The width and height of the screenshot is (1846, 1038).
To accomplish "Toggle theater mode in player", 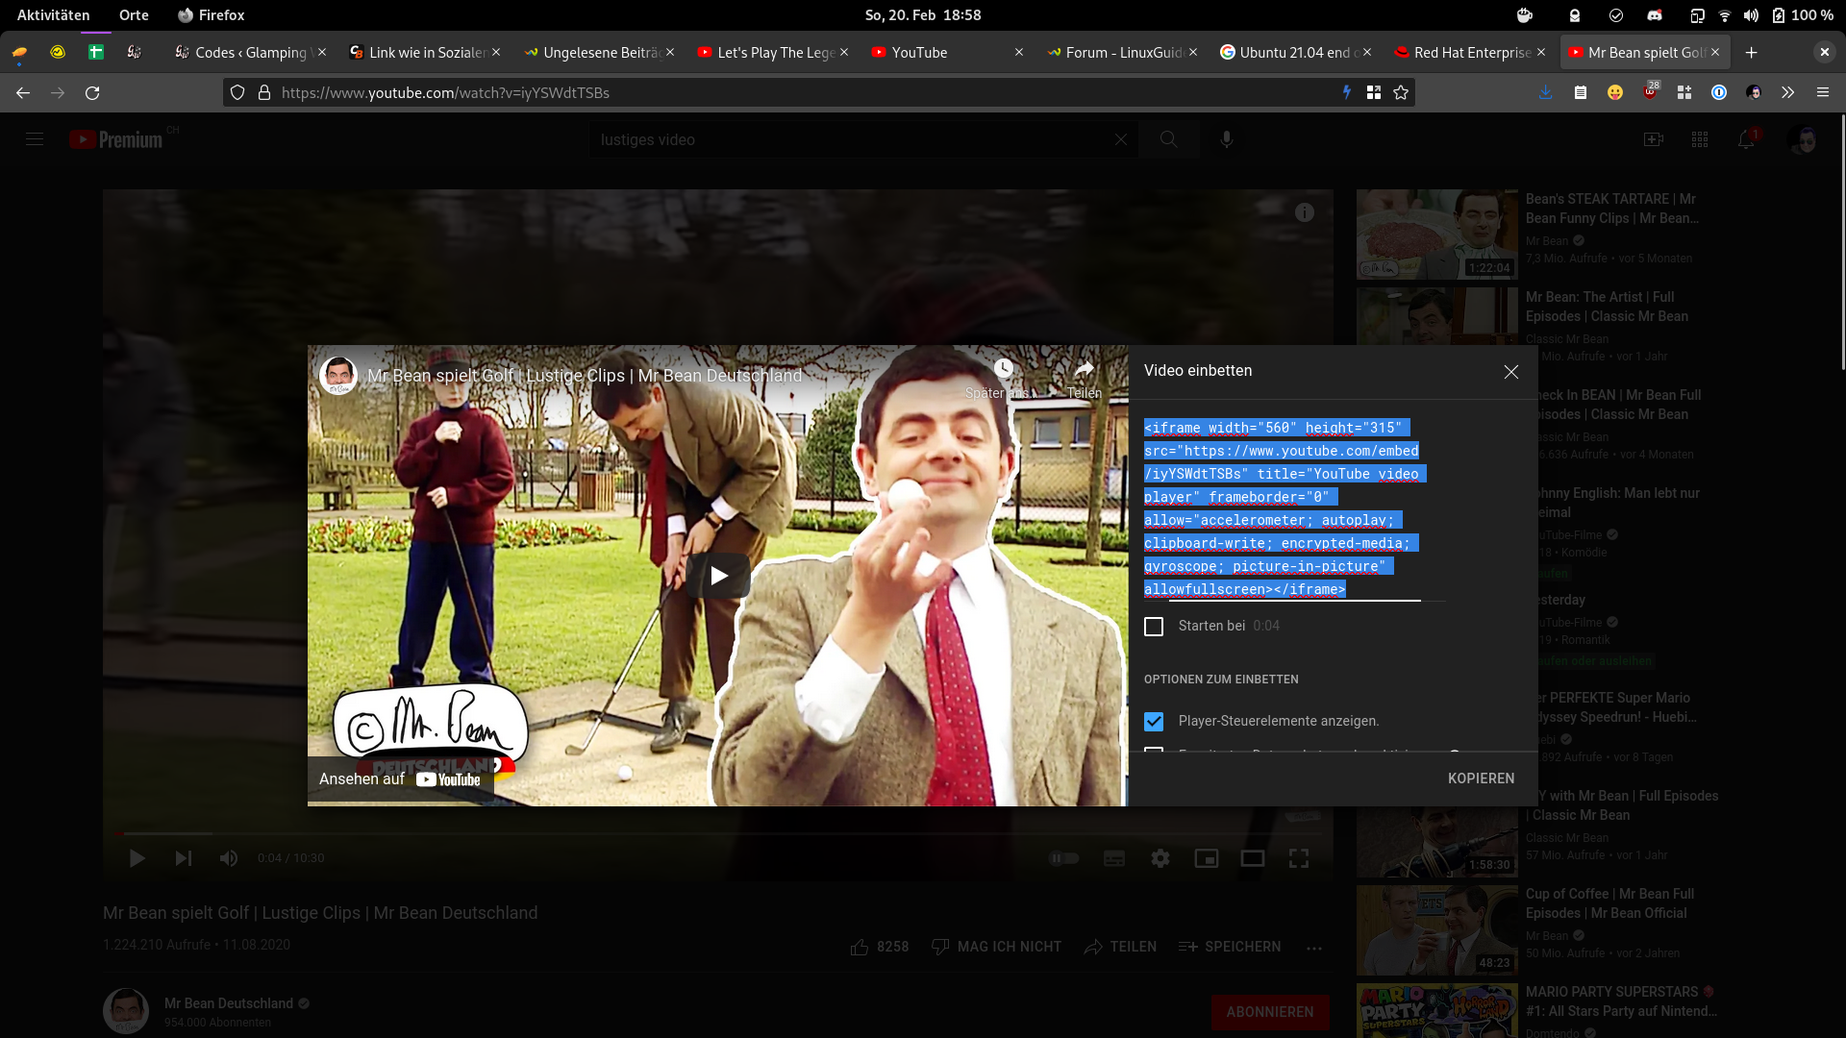I will coord(1253,858).
